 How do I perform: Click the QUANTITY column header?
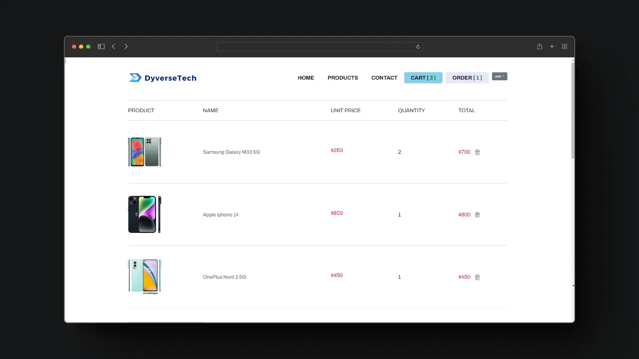pos(411,111)
